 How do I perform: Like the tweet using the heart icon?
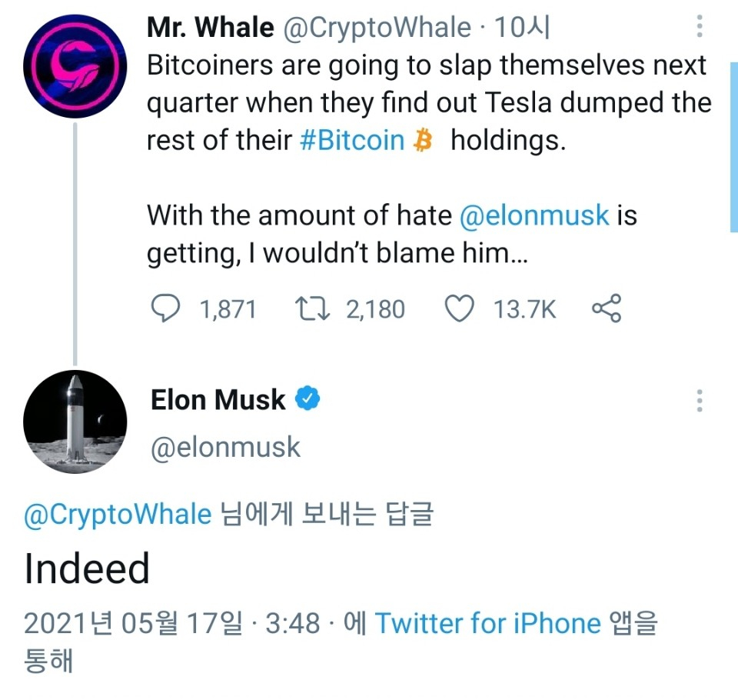[459, 308]
